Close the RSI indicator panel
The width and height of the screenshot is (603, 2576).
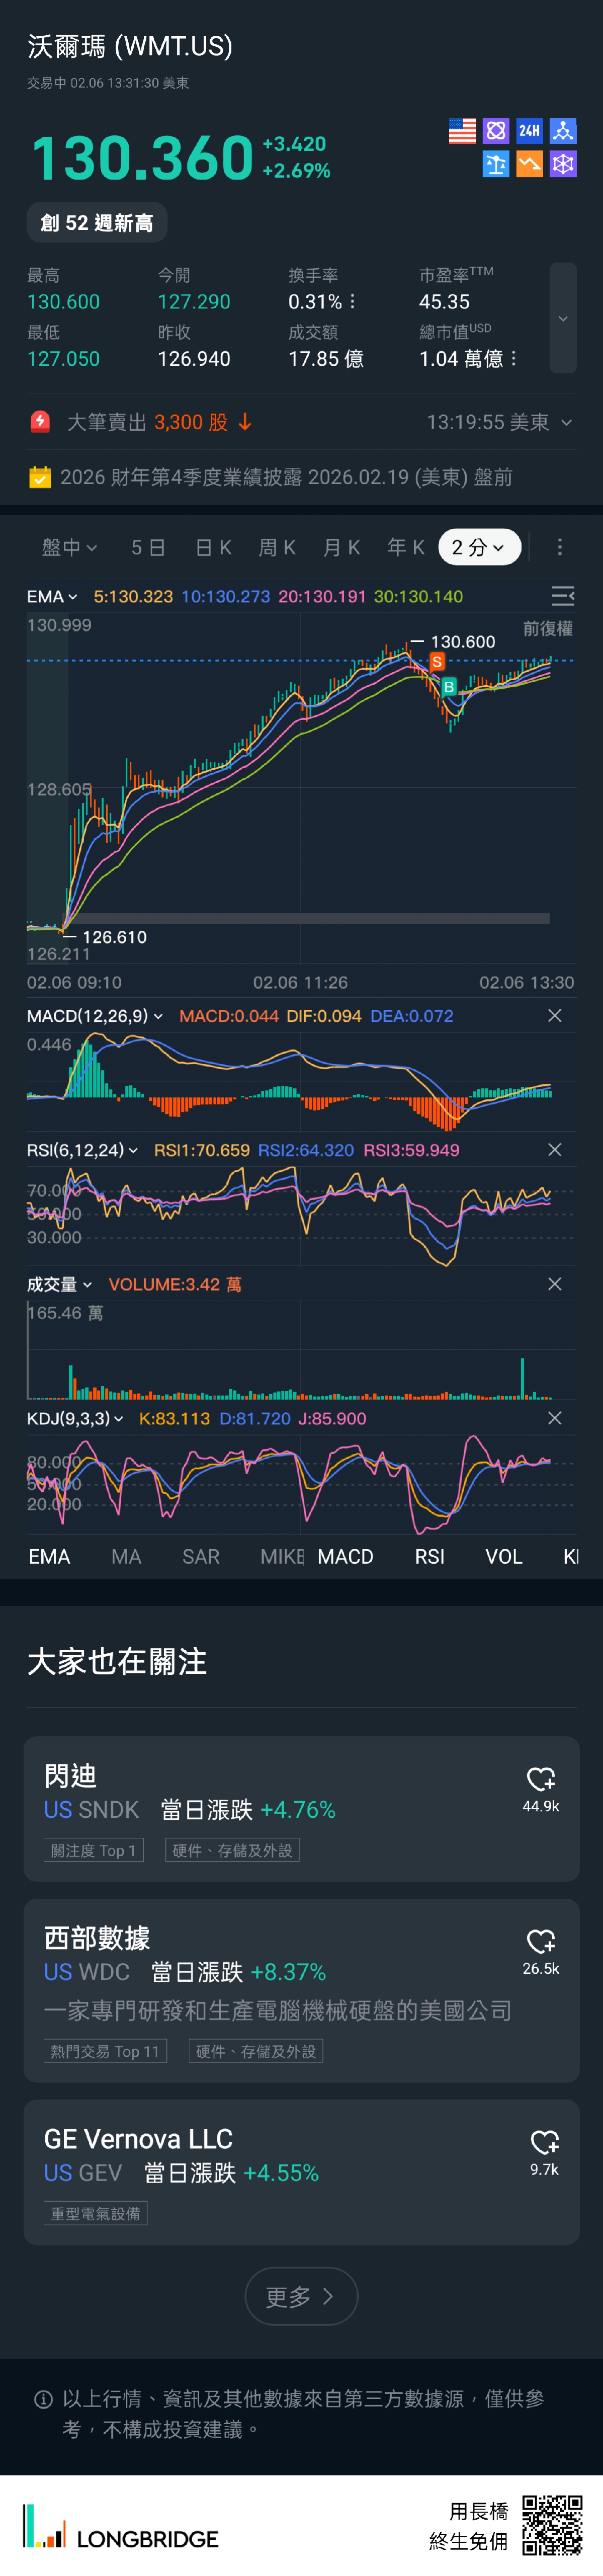[555, 1150]
